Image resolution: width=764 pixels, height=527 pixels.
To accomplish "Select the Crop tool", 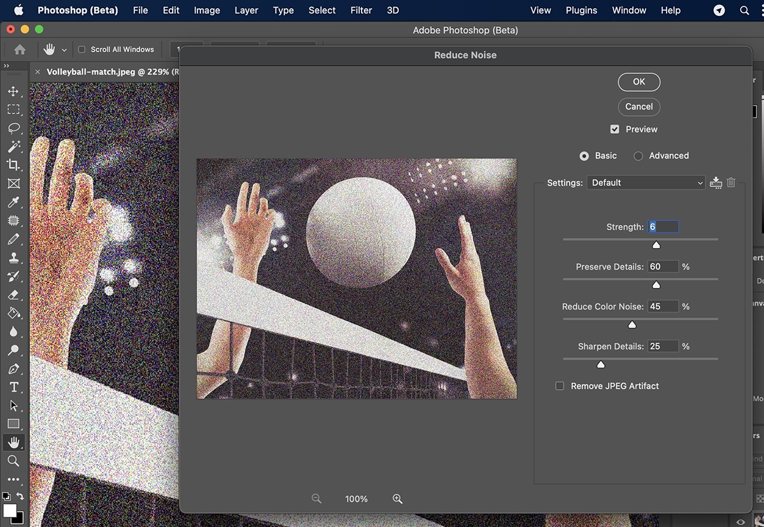I will 13,165.
